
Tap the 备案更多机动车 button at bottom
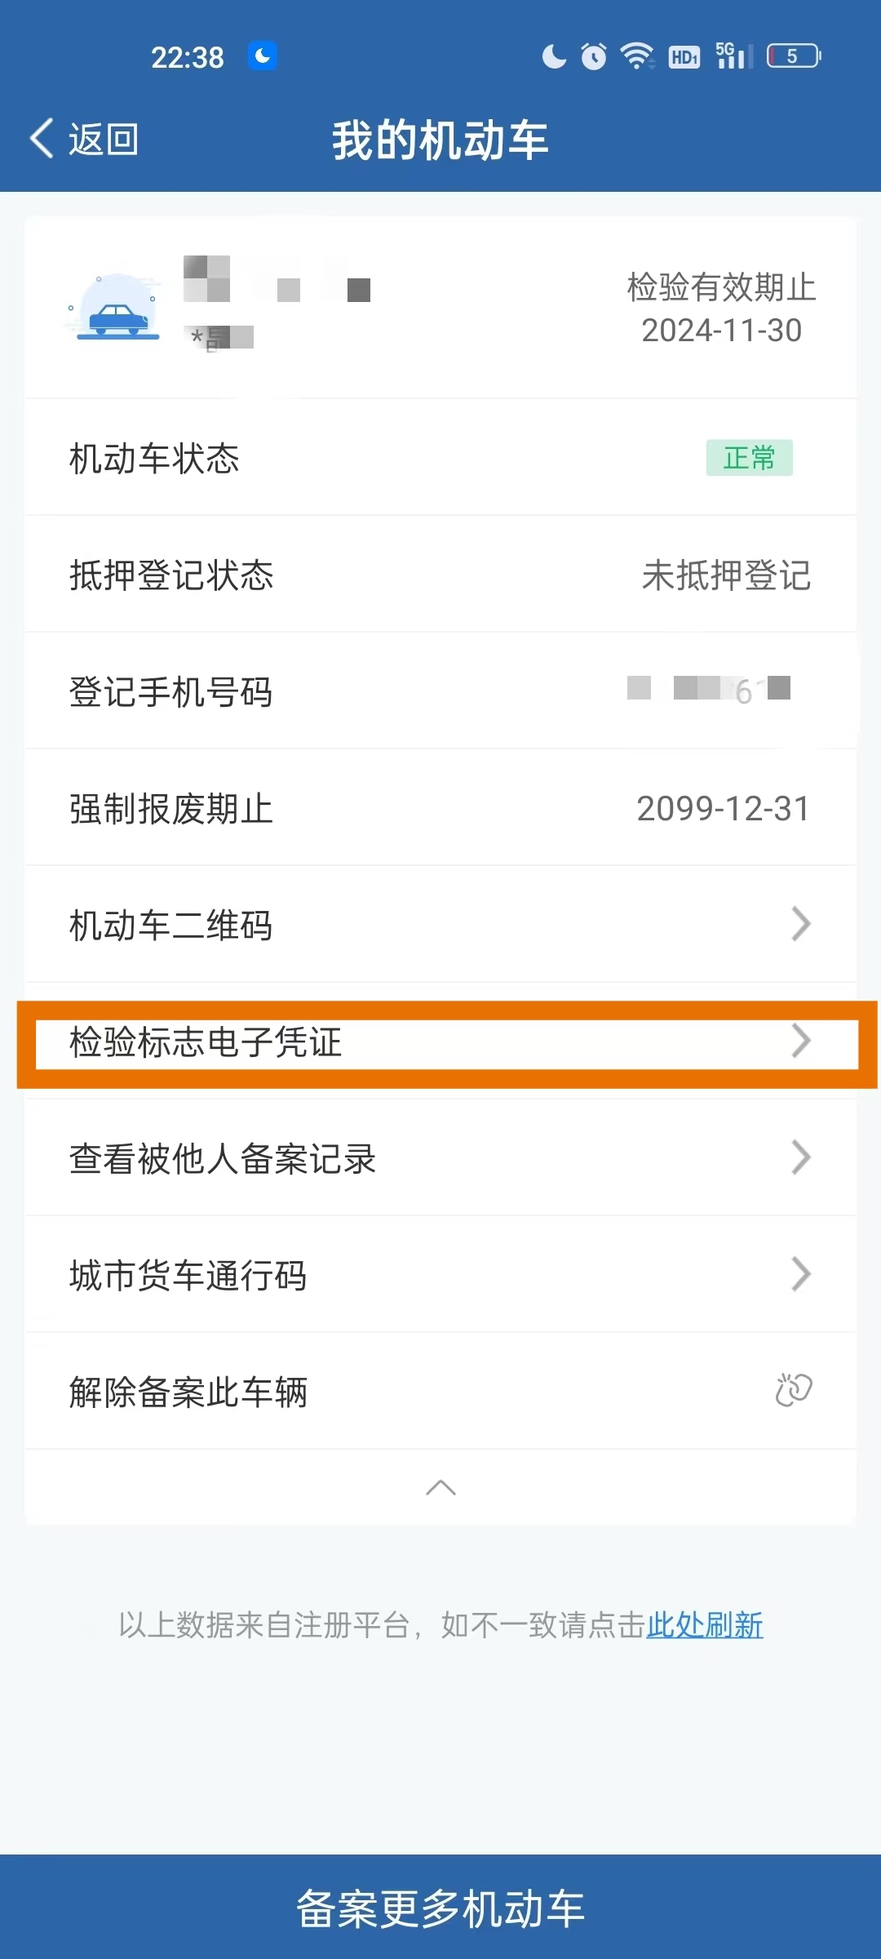point(440,1908)
